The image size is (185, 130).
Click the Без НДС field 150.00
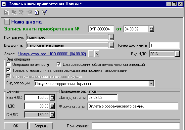click(x=37, y=98)
